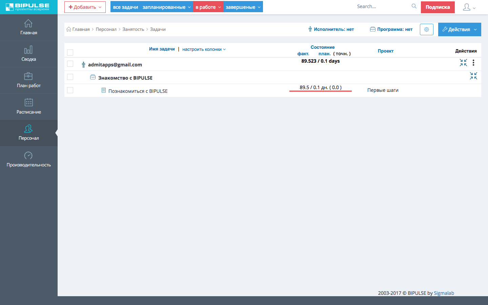Click the ( точн. ) sub-header text
488x305 pixels.
pos(342,54)
